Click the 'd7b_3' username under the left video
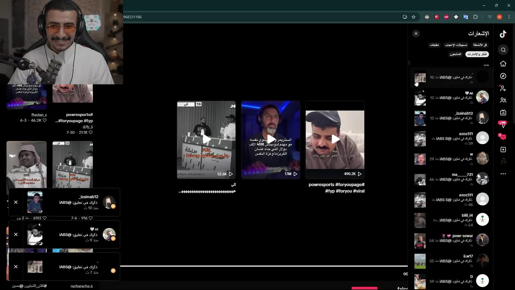The image size is (515, 290). pos(88,127)
